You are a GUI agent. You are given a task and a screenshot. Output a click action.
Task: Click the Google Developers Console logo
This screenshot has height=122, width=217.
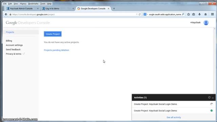[28, 23]
